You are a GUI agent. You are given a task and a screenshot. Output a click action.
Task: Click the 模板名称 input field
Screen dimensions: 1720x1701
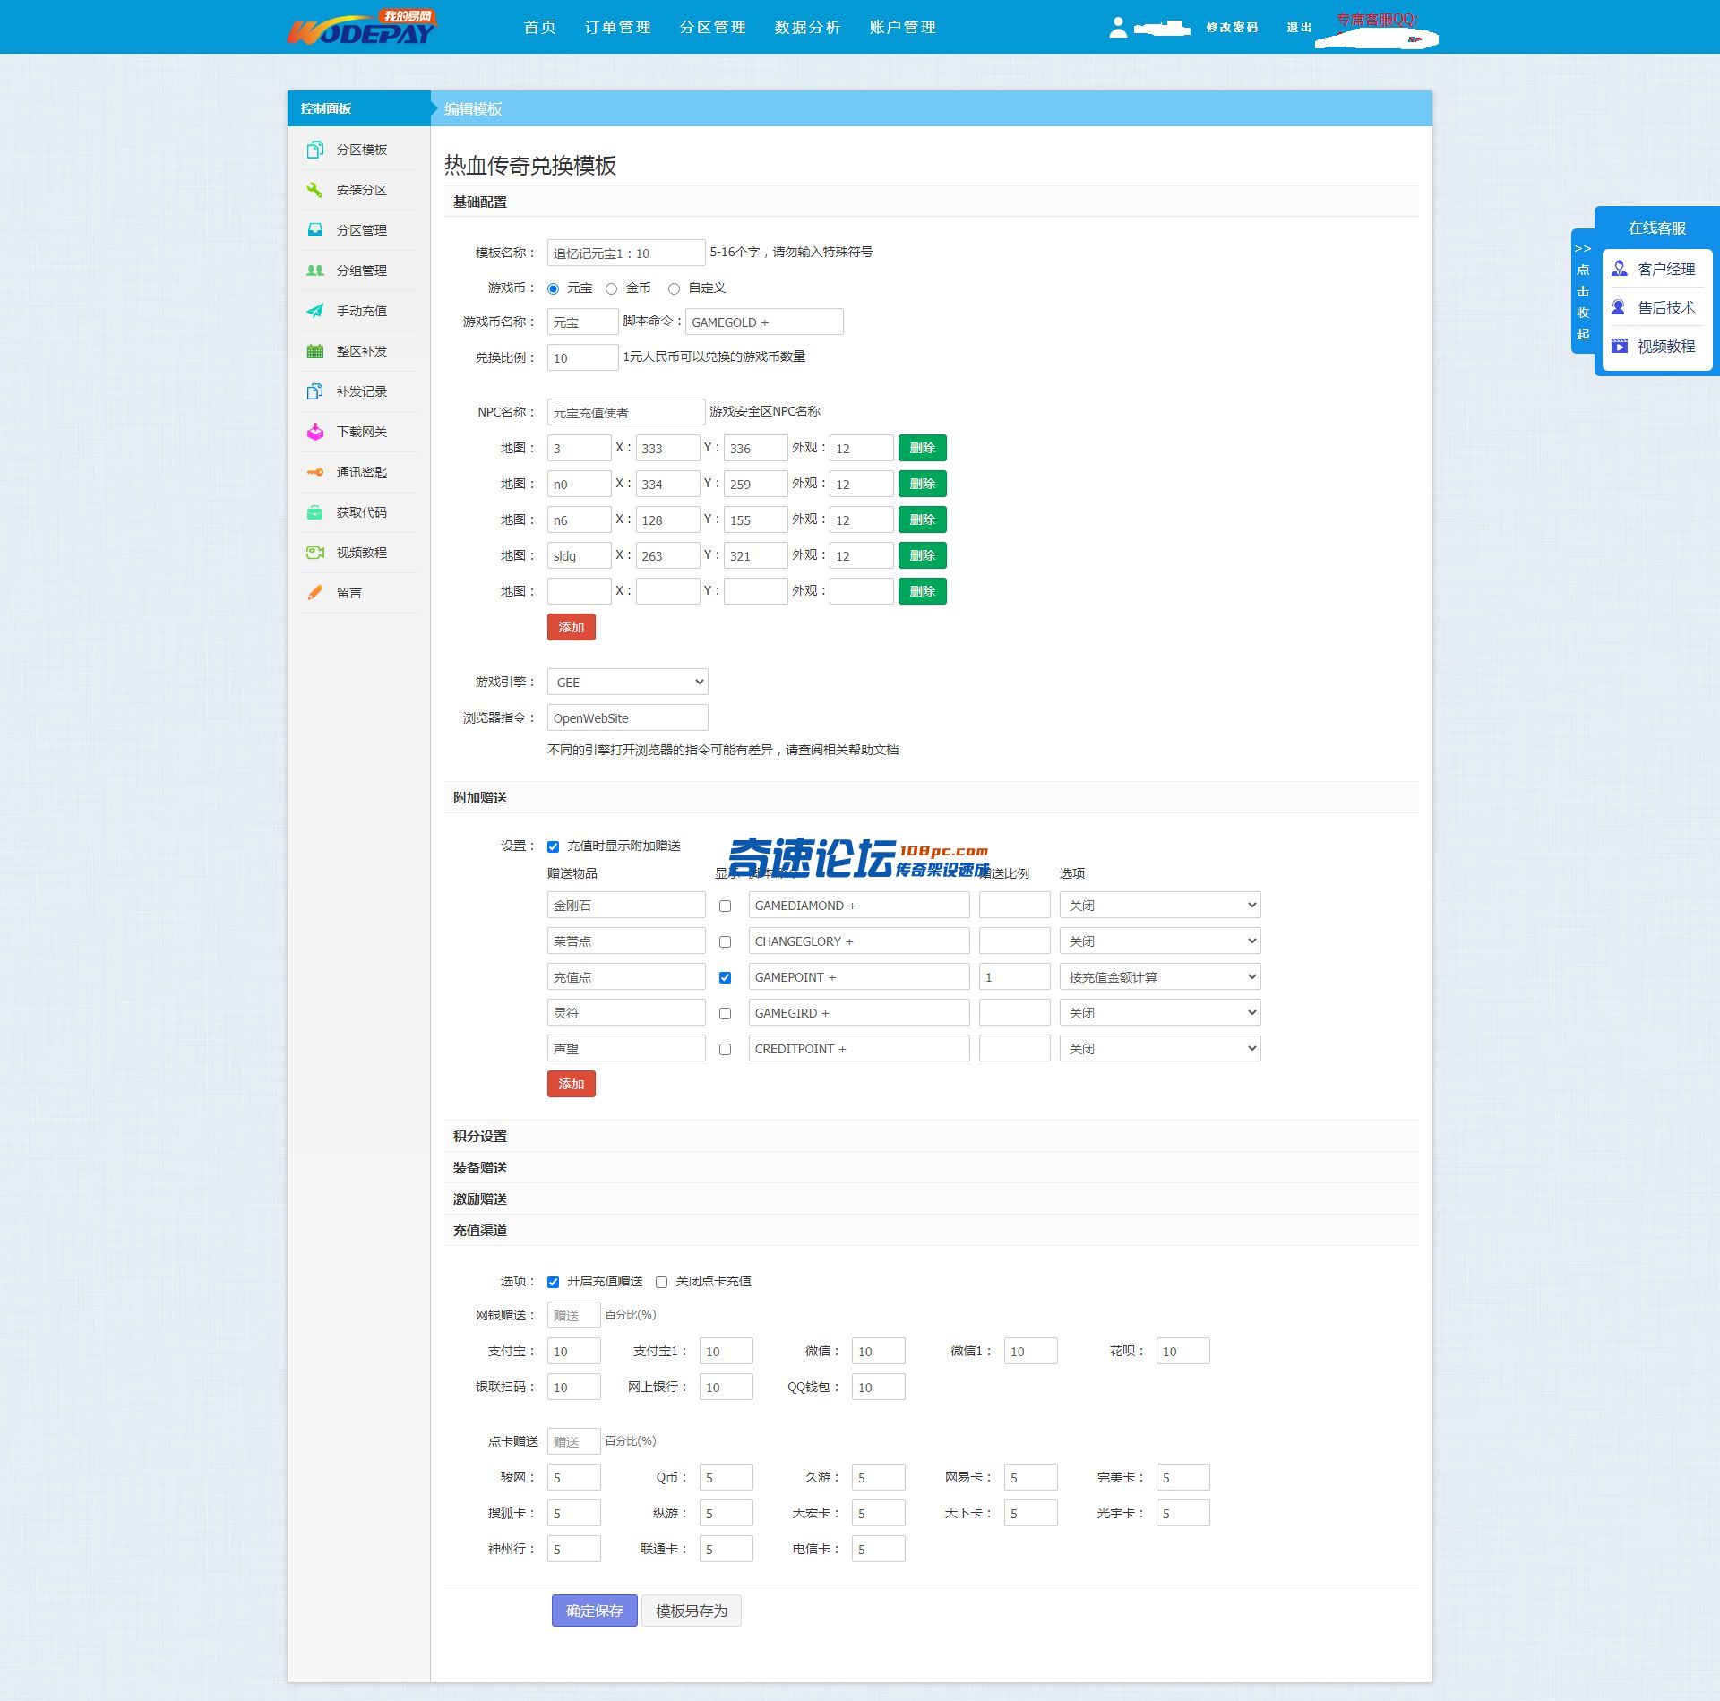click(x=626, y=253)
